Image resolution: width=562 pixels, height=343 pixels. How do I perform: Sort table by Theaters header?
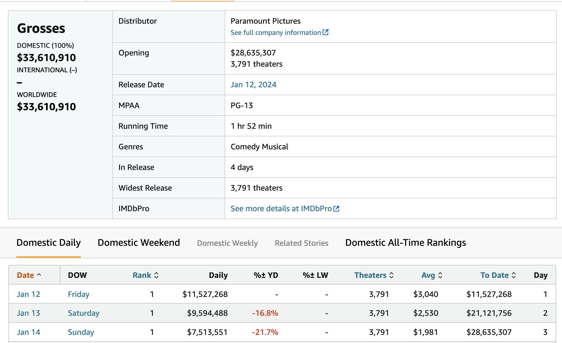[x=370, y=275]
